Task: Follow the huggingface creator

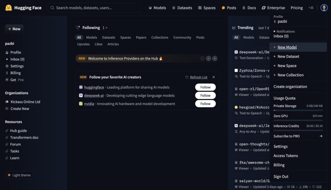Action: click(205, 87)
